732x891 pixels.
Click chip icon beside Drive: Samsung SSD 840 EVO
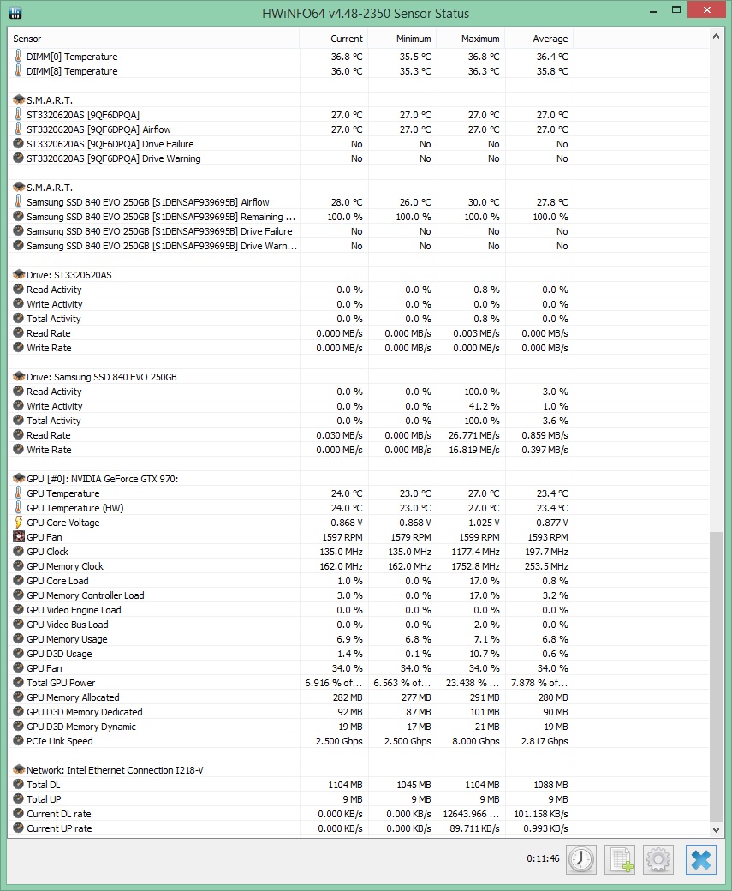pyautogui.click(x=18, y=377)
